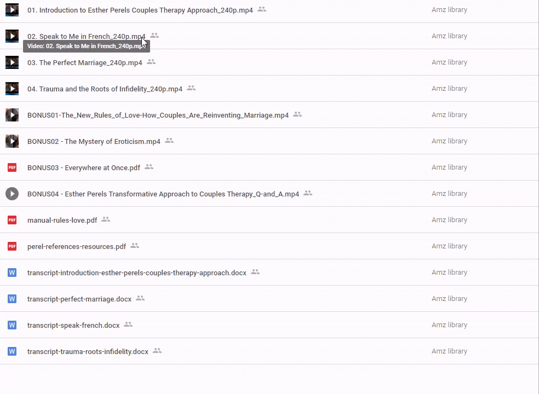Image resolution: width=539 pixels, height=394 pixels.
Task: Click shared people icon beside 01. Introduction file
Action: pyautogui.click(x=262, y=9)
